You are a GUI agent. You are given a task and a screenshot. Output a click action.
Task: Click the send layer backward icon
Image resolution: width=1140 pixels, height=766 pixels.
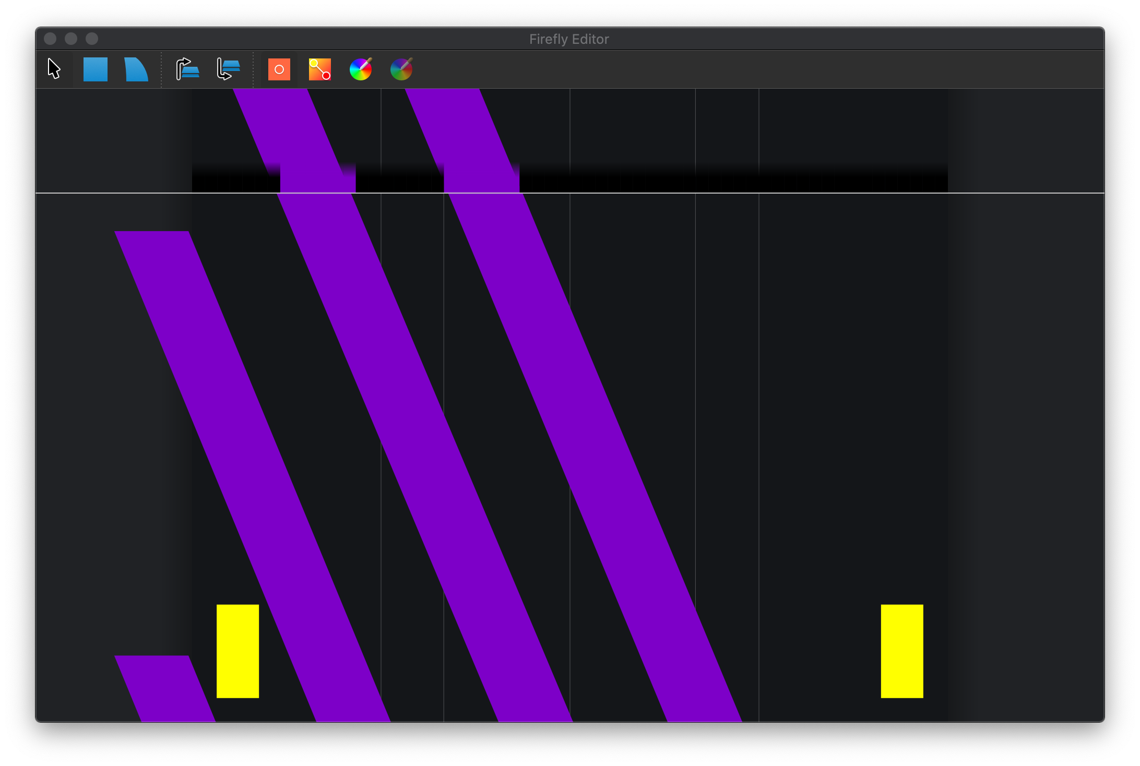point(228,69)
